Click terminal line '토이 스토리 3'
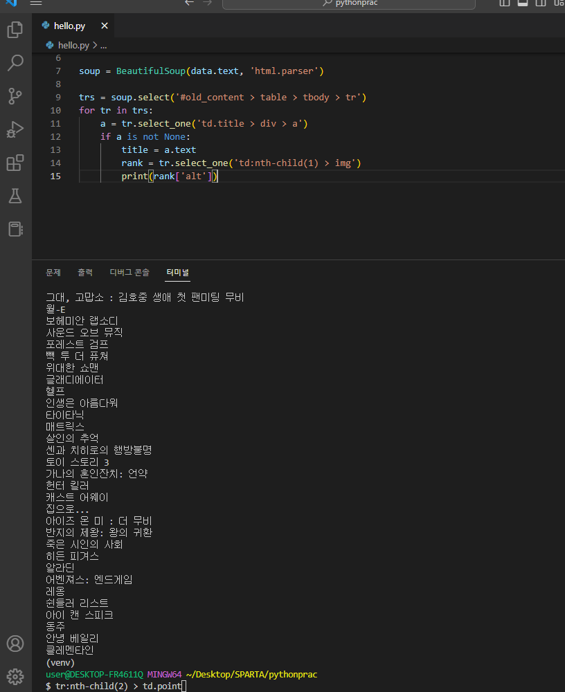The height and width of the screenshot is (692, 565). (78, 462)
